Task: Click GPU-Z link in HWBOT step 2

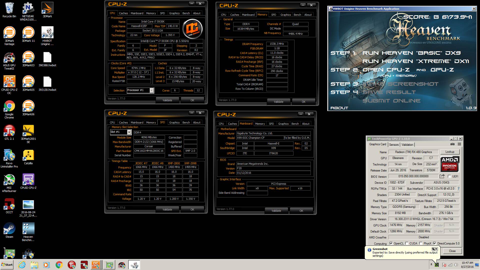Action: [x=442, y=70]
